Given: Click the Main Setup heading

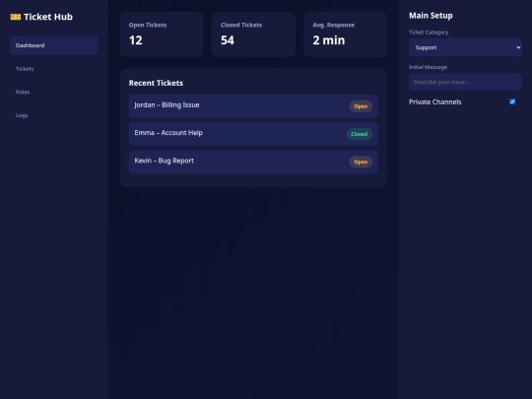Looking at the screenshot, I should [x=431, y=16].
